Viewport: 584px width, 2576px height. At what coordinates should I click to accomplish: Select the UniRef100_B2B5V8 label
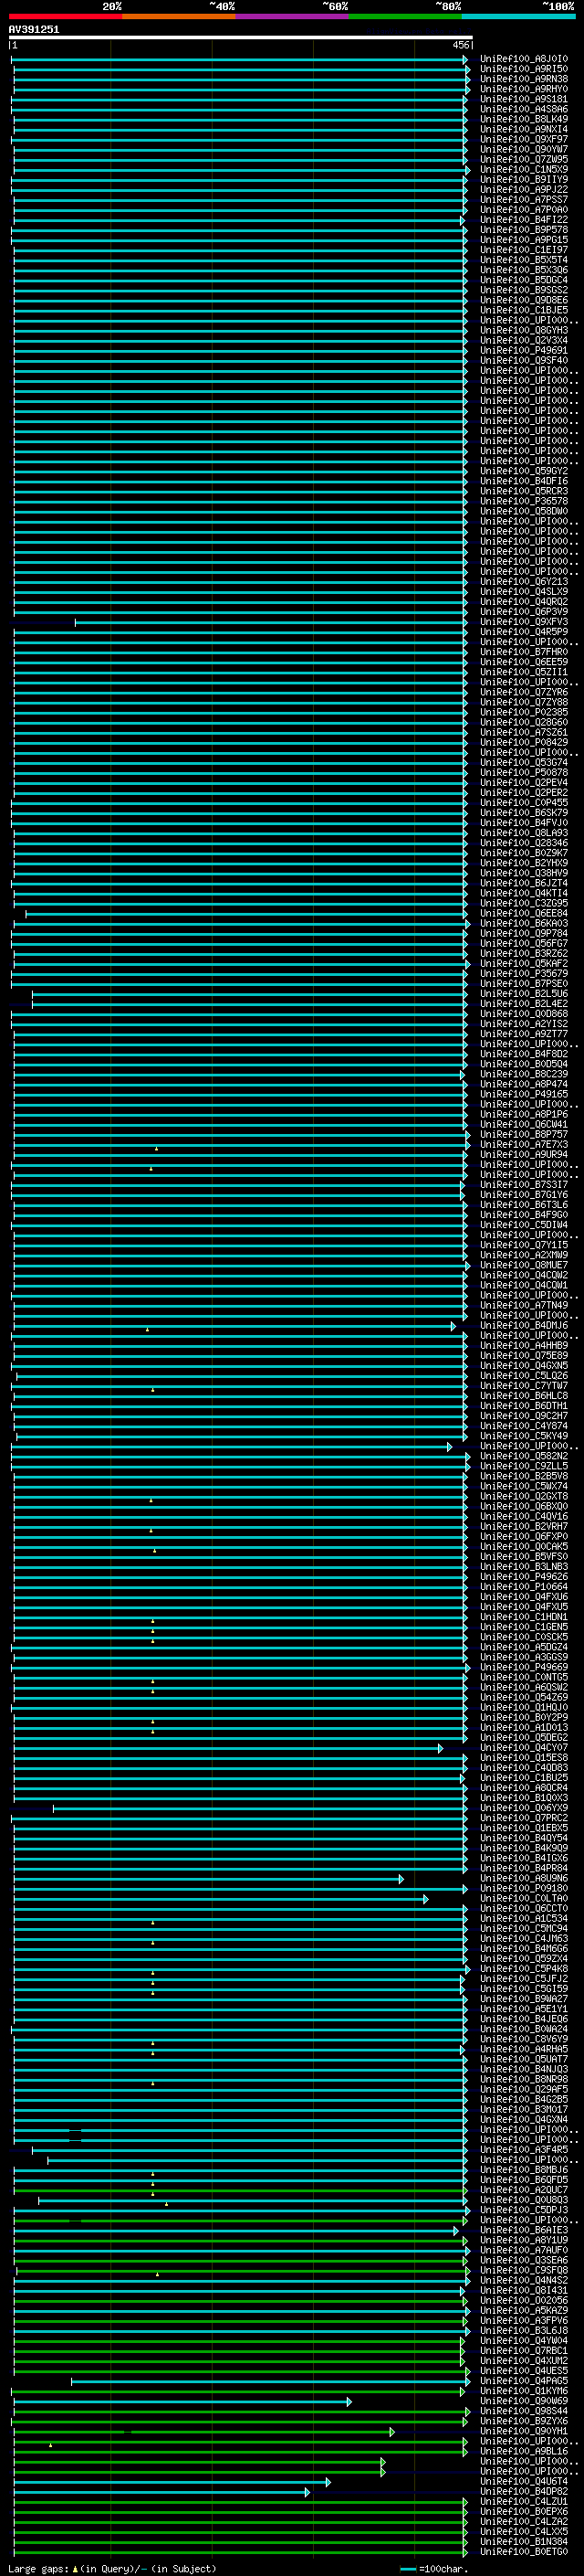524,1476
